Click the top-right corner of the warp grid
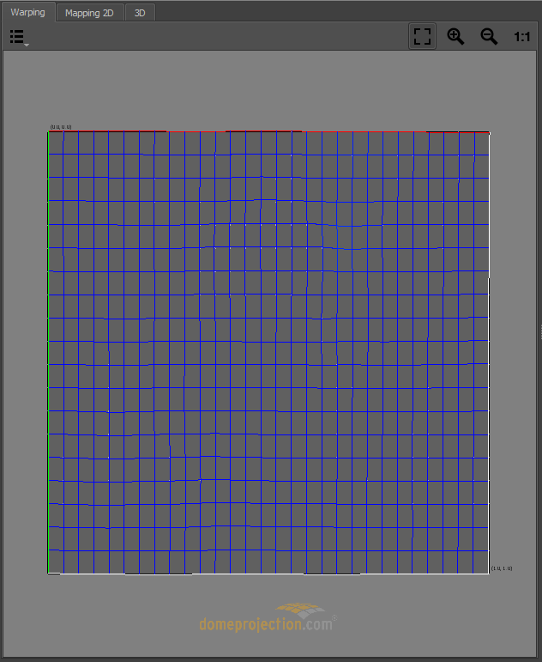This screenshot has width=542, height=662. click(489, 132)
